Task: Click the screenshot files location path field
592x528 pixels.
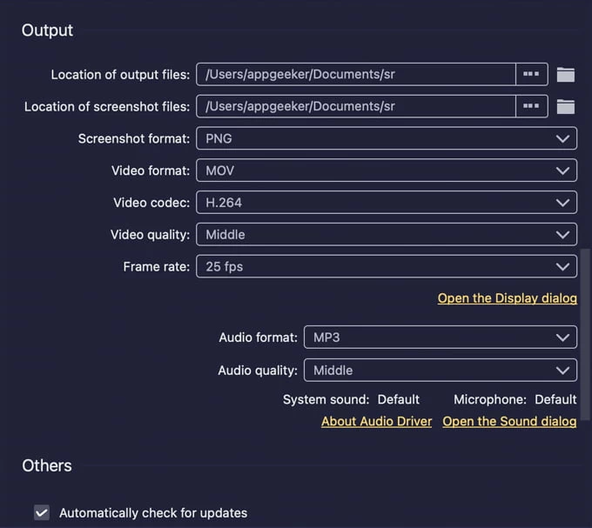Action: click(356, 107)
